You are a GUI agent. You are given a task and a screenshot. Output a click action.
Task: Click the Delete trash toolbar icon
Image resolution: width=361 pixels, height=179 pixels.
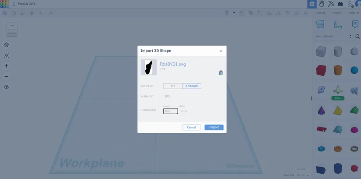click(x=32, y=13)
